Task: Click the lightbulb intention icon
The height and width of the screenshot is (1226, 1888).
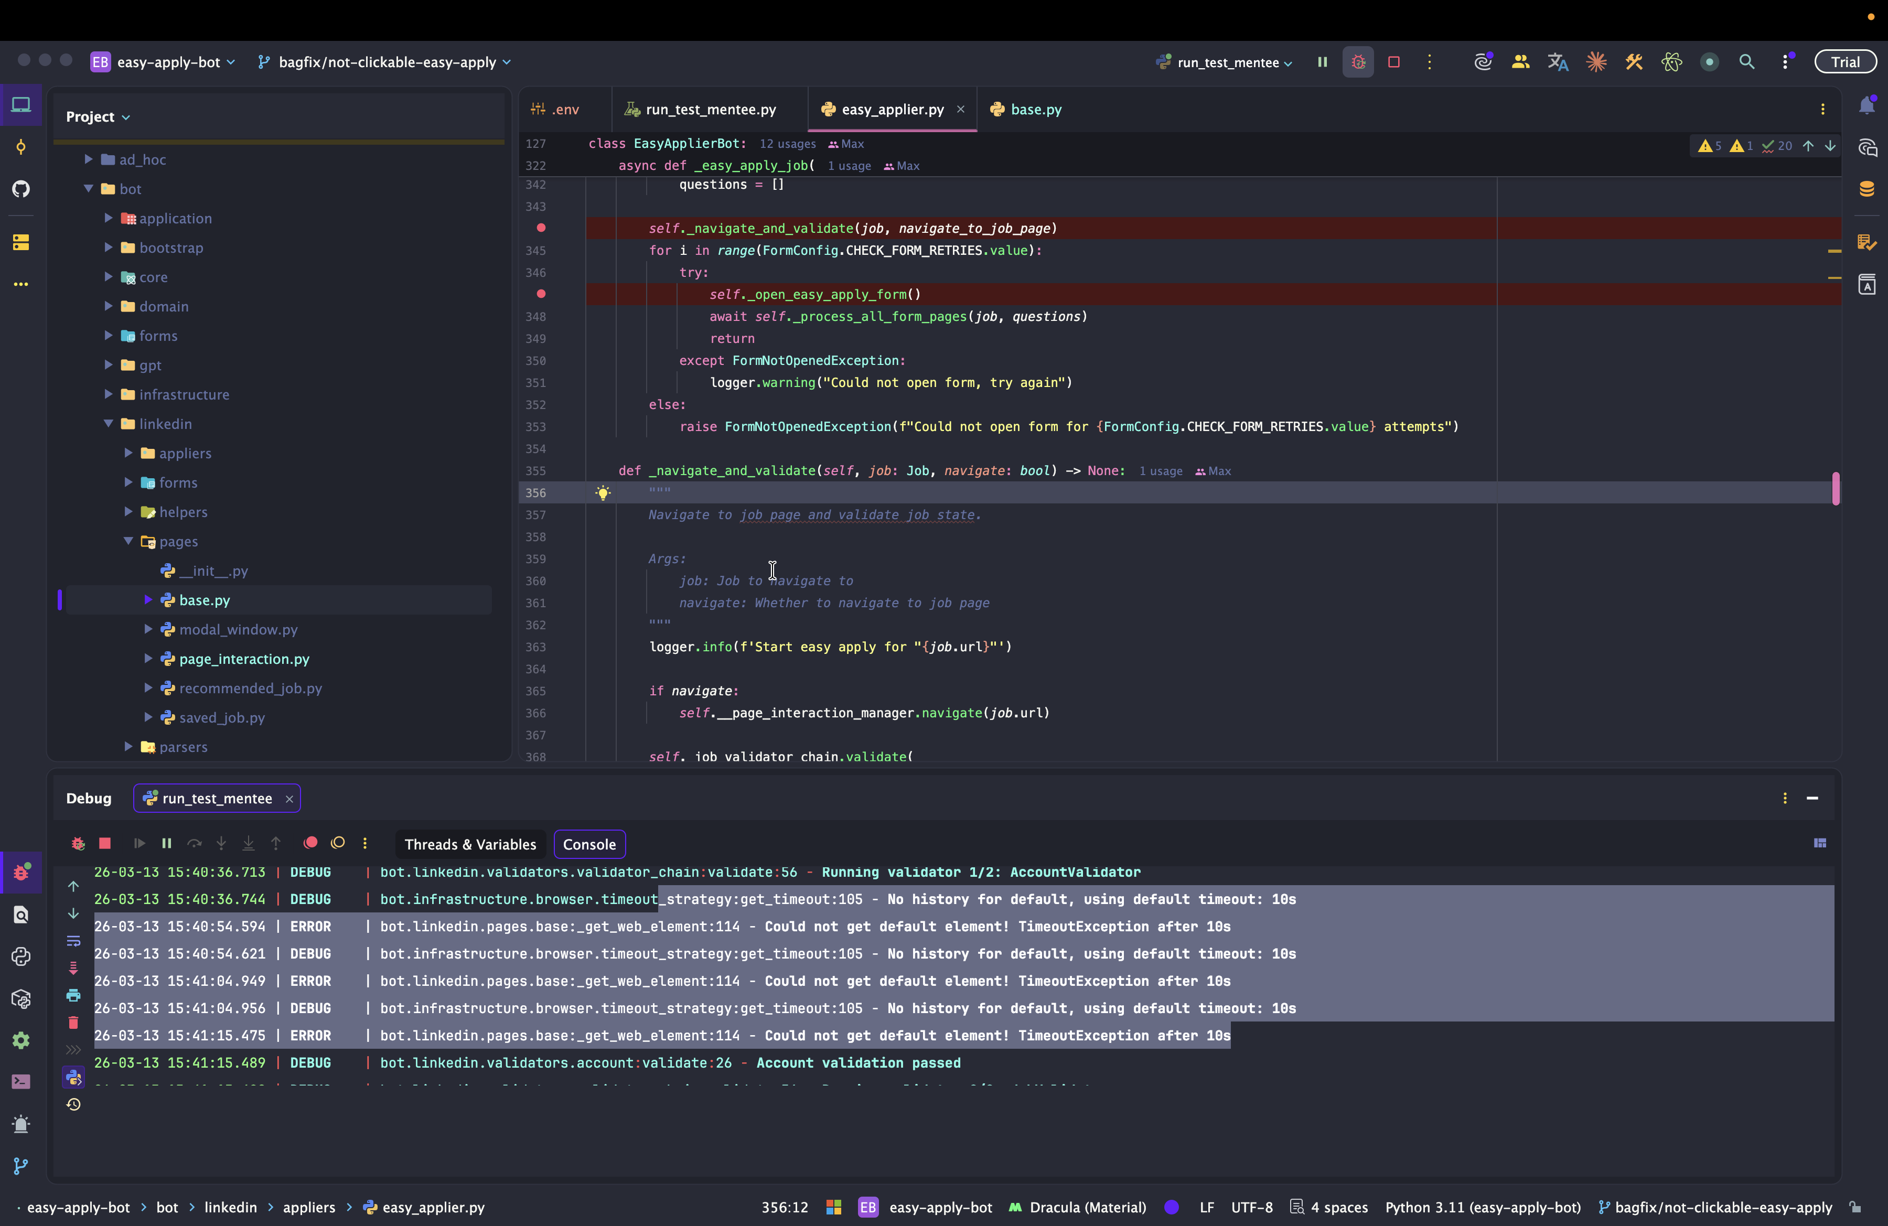Action: point(603,493)
